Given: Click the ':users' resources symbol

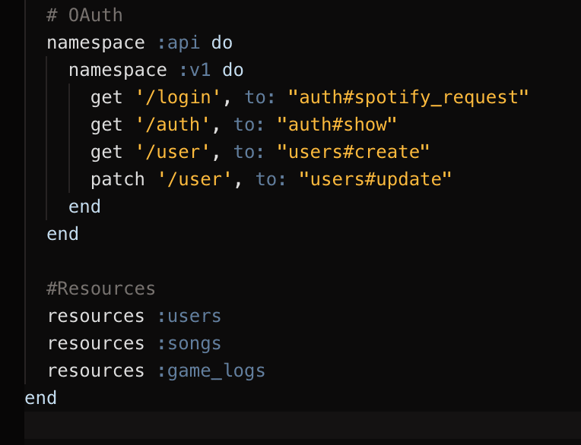Looking at the screenshot, I should [189, 316].
